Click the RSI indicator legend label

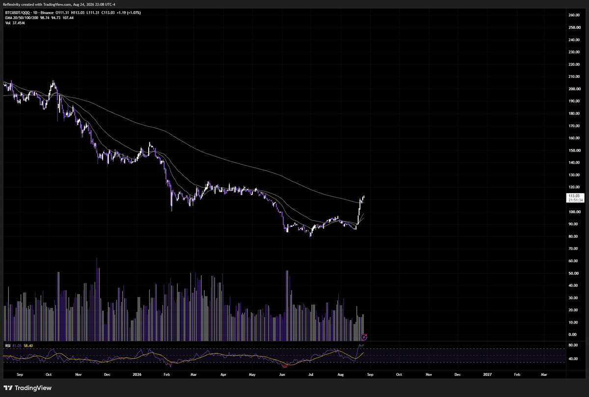[7, 346]
